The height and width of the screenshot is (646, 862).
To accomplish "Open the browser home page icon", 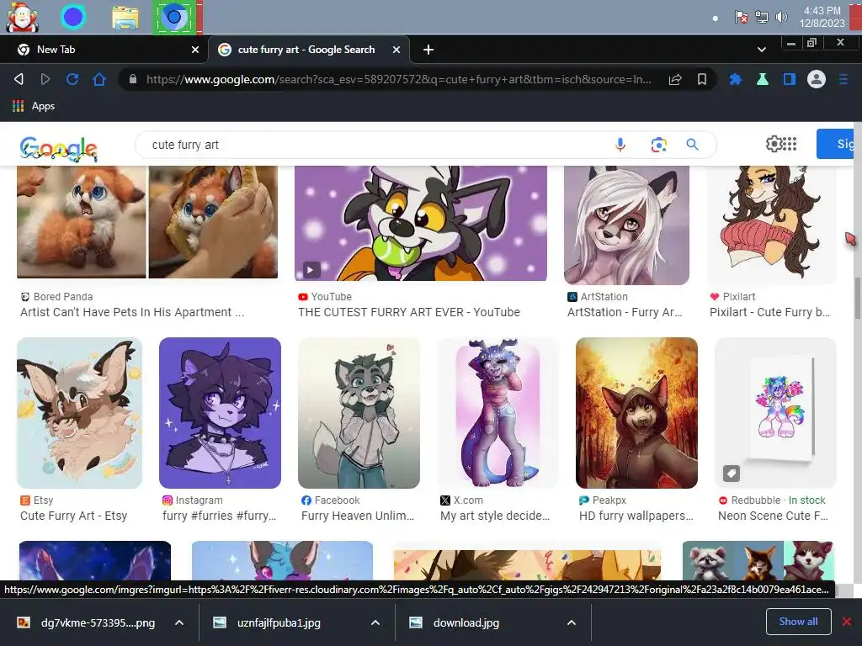I will (x=99, y=79).
